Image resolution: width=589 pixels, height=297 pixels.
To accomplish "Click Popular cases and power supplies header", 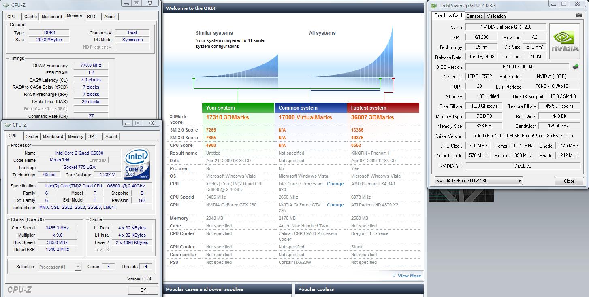I will pyautogui.click(x=227, y=289).
